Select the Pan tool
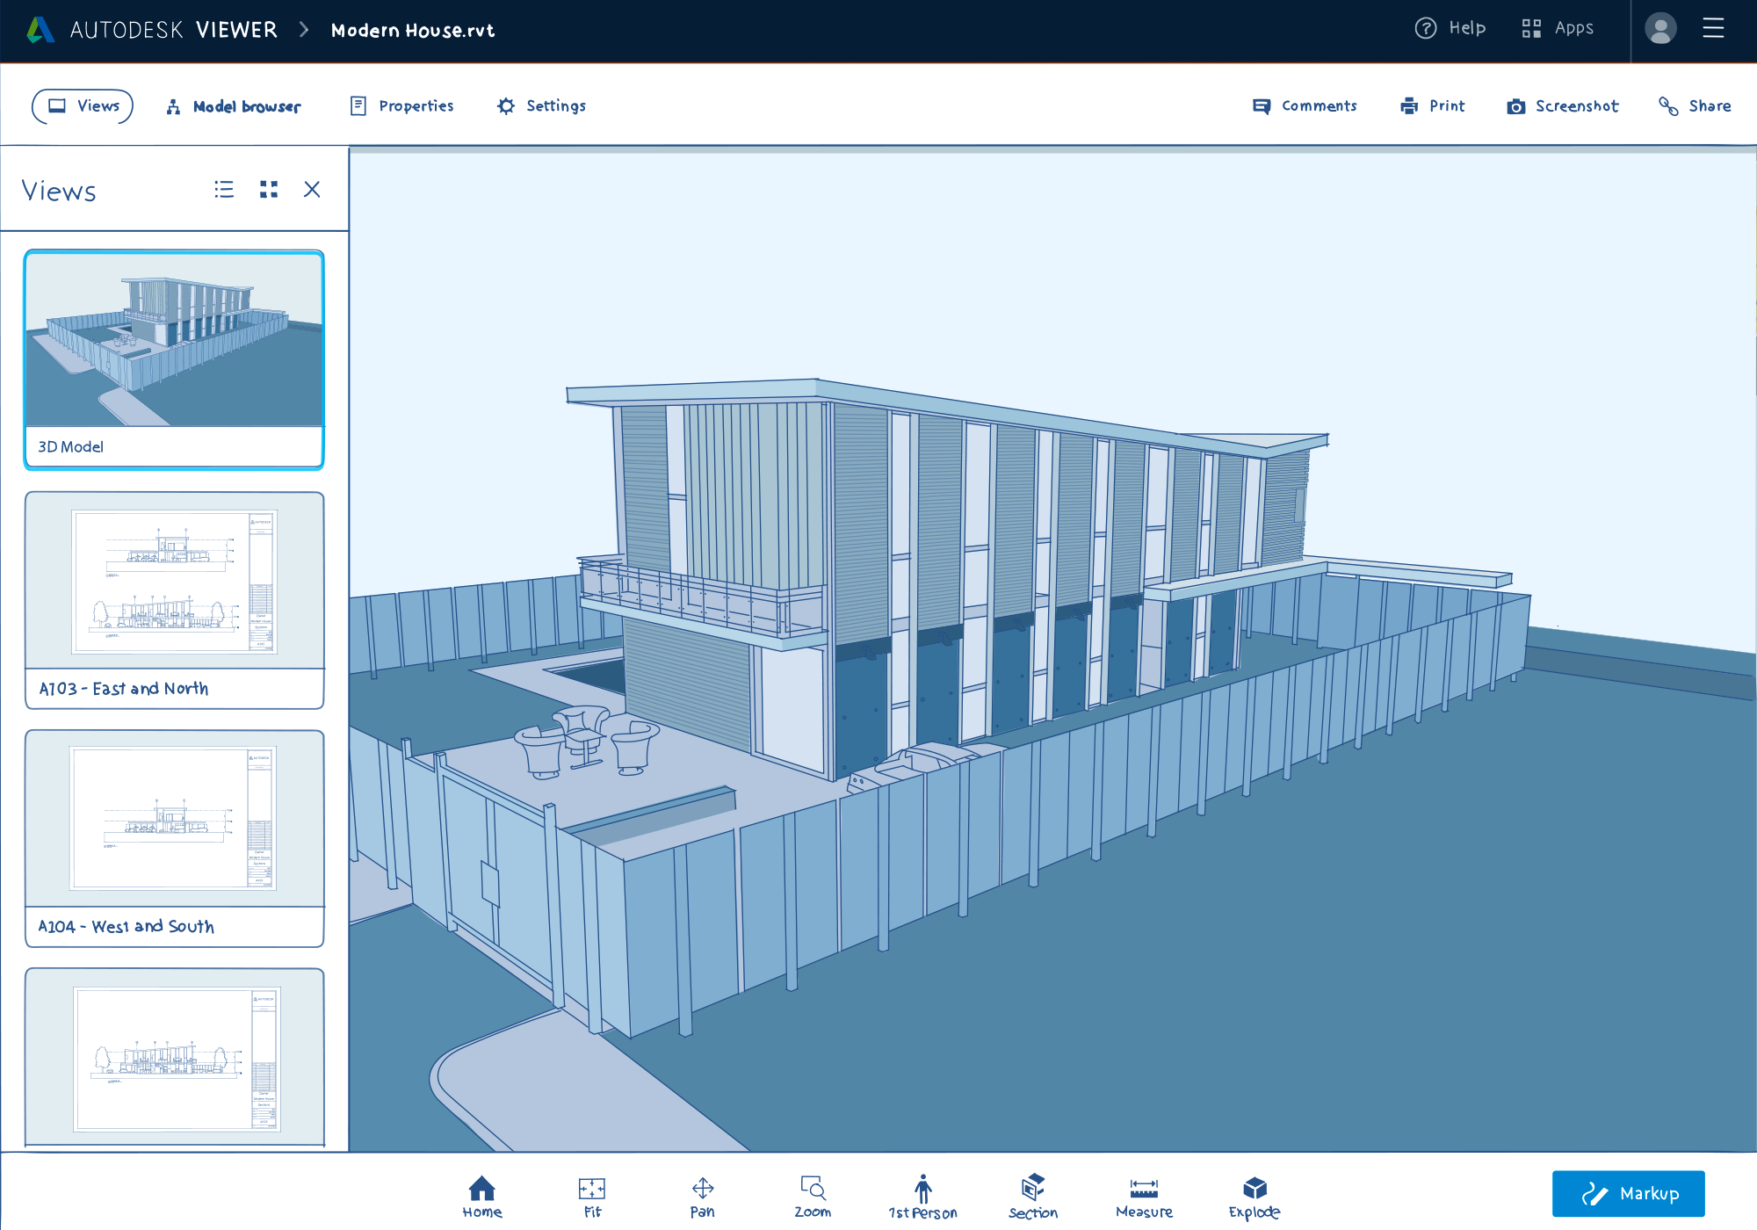This screenshot has width=1757, height=1230. pos(702,1197)
